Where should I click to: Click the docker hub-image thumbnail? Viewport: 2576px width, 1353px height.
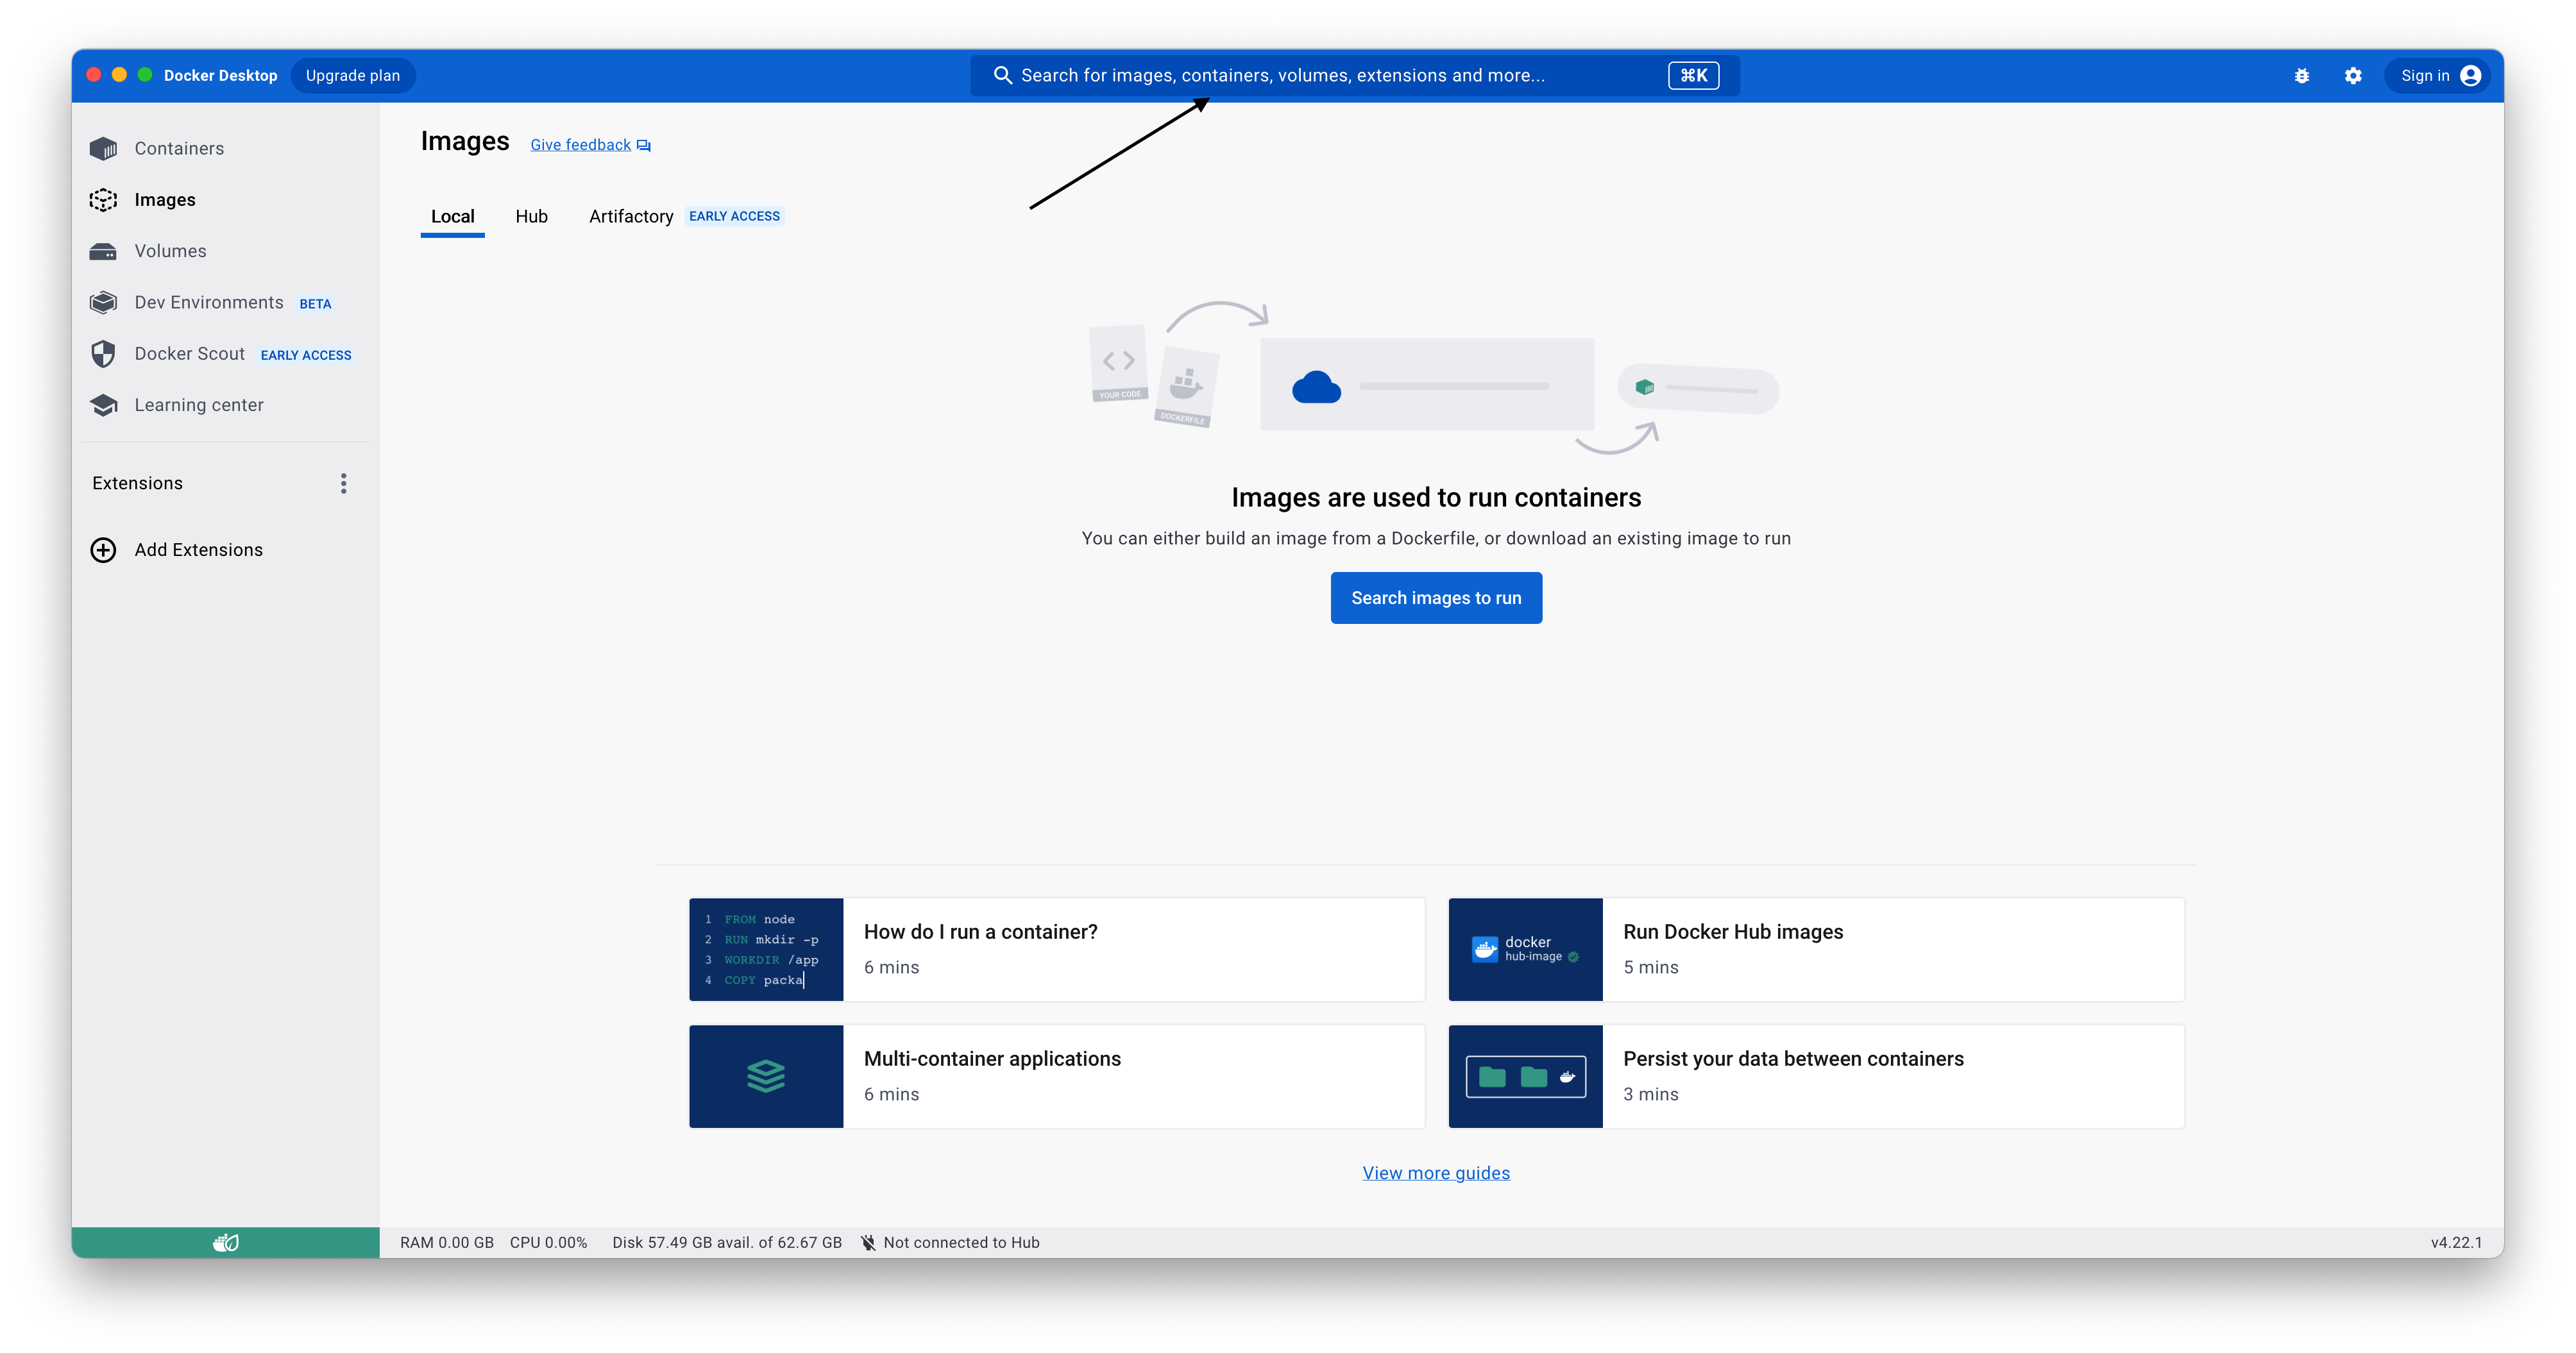coord(1525,950)
